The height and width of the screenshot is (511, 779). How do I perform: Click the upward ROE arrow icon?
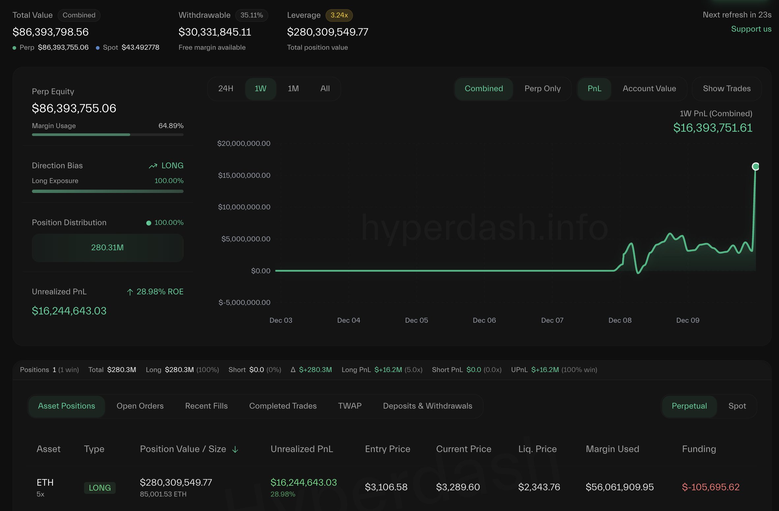coord(130,292)
